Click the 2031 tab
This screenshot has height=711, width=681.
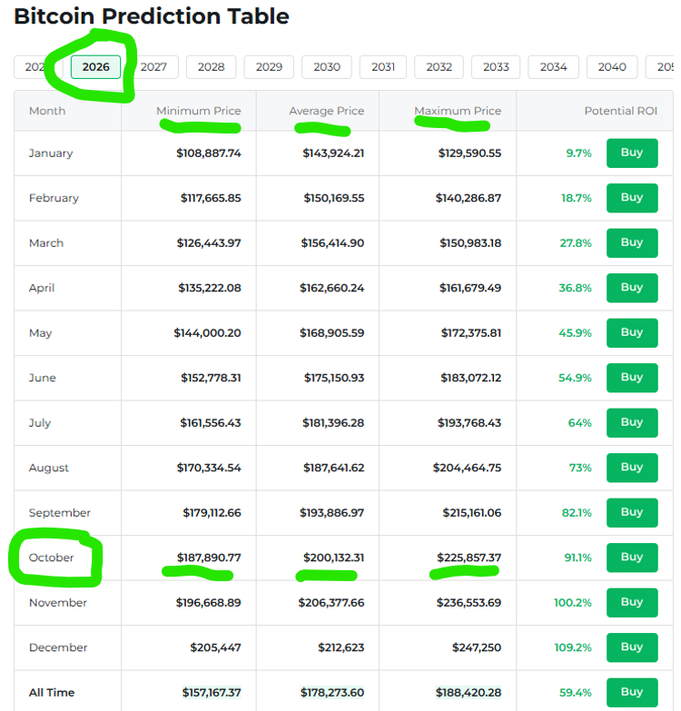[x=383, y=67]
